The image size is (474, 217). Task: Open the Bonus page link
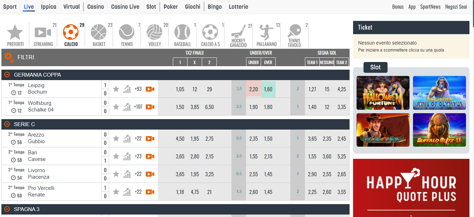click(x=398, y=7)
